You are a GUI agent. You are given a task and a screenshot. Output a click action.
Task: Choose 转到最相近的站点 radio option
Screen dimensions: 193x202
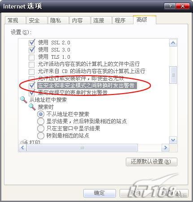[41, 136]
